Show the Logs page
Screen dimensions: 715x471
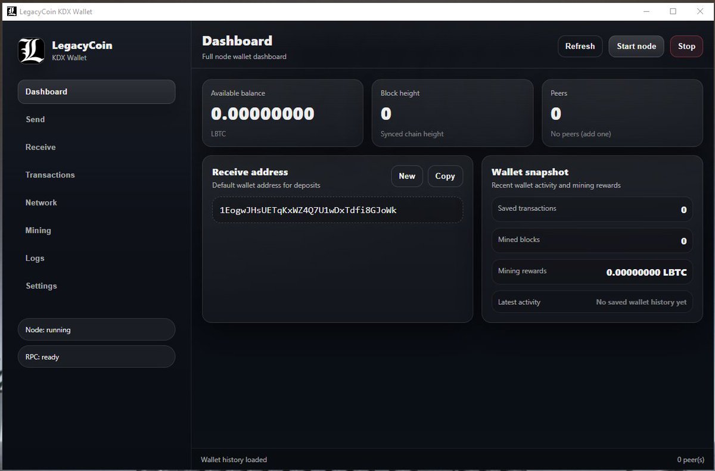97,258
